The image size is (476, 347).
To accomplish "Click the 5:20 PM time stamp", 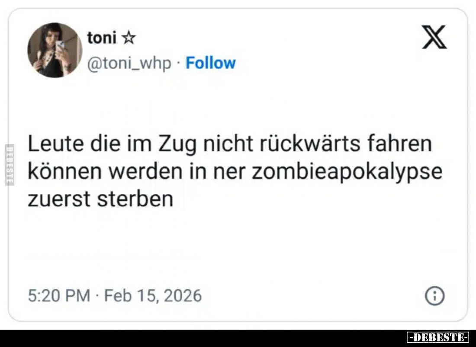I will pyautogui.click(x=59, y=296).
